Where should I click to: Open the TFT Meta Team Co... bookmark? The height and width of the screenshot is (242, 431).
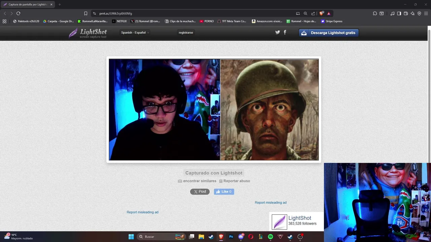coord(232,21)
